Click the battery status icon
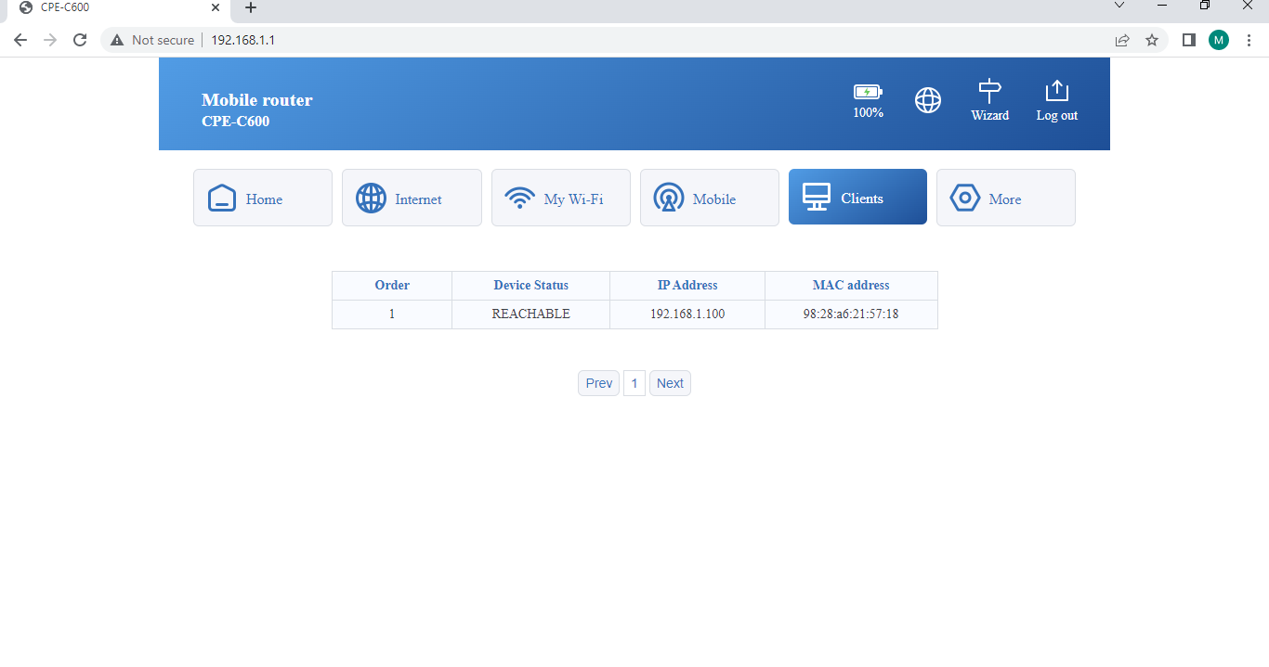Screen dimensions: 1269x667 coord(868,92)
